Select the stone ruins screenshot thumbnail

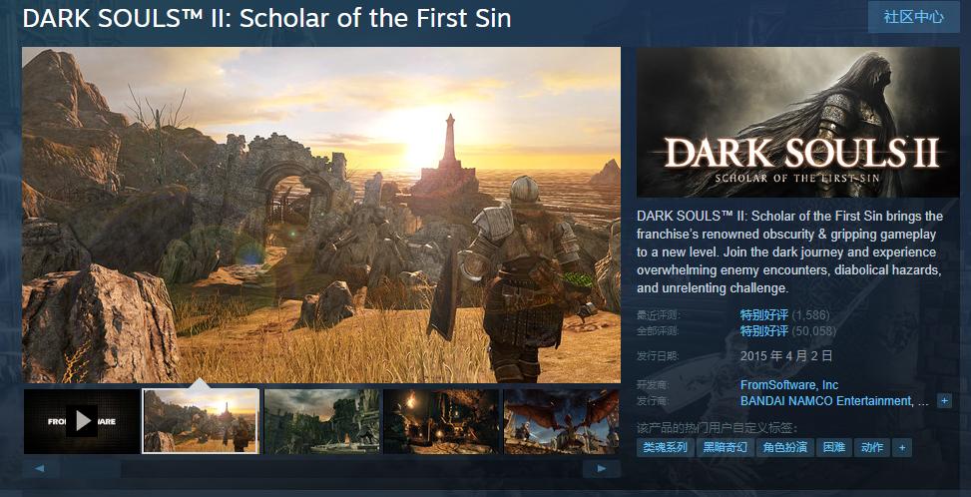point(321,421)
